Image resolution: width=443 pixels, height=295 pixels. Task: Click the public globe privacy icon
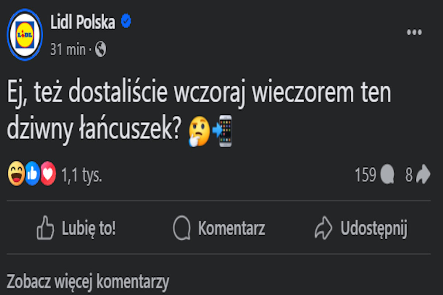click(100, 49)
